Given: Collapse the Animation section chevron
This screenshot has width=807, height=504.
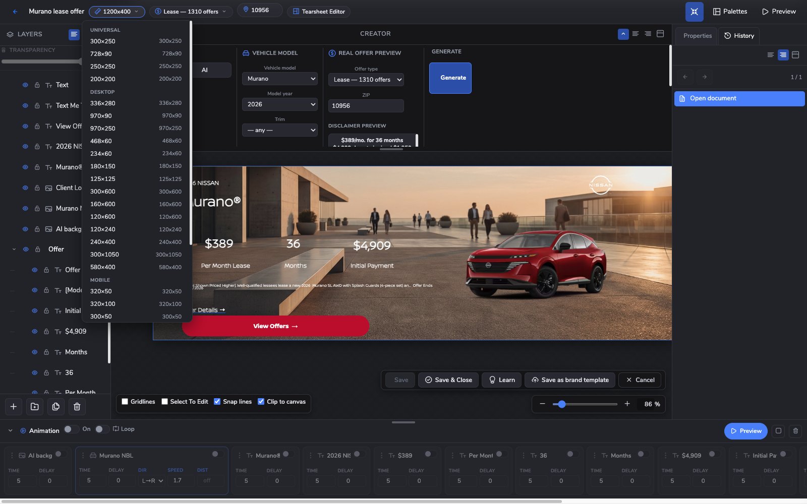Looking at the screenshot, I should pos(10,431).
